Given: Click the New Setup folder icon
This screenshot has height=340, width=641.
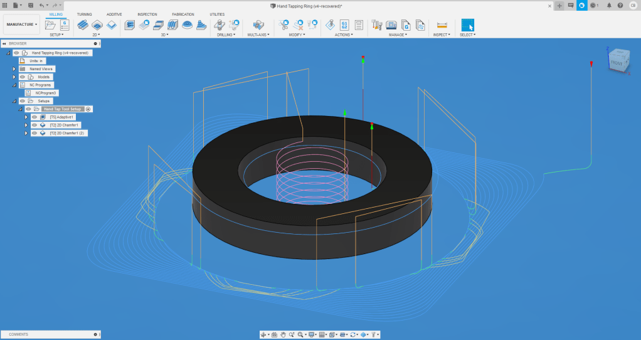Looking at the screenshot, I should point(51,25).
